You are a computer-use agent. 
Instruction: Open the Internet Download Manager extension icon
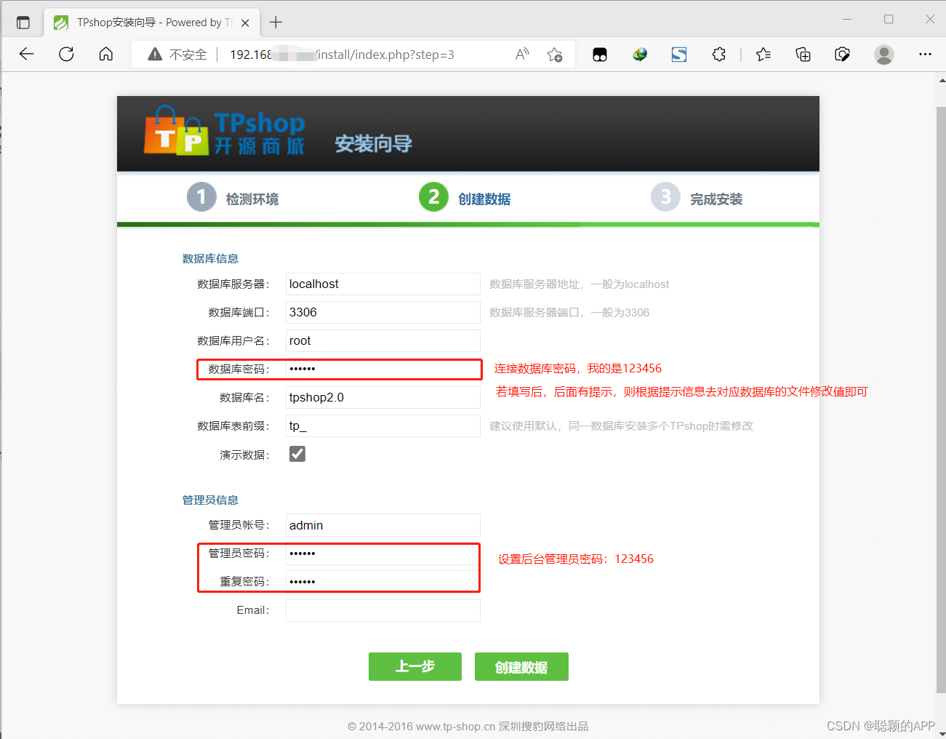(x=639, y=54)
